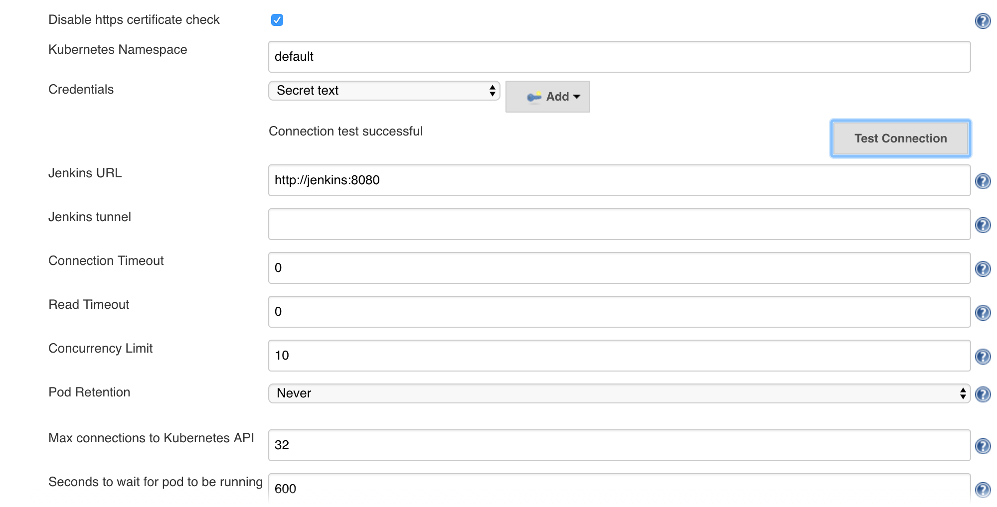Click into the Jenkins URL field

click(619, 180)
